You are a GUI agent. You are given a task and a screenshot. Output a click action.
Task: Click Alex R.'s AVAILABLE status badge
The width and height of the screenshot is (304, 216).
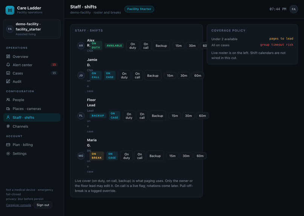(114, 46)
